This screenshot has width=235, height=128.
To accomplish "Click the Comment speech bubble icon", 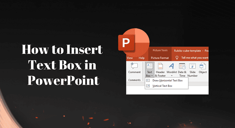I will tap(134, 66).
